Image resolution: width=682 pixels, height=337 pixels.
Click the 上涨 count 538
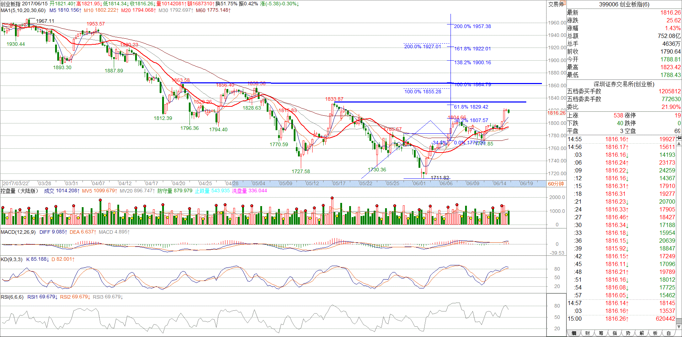pyautogui.click(x=618, y=115)
